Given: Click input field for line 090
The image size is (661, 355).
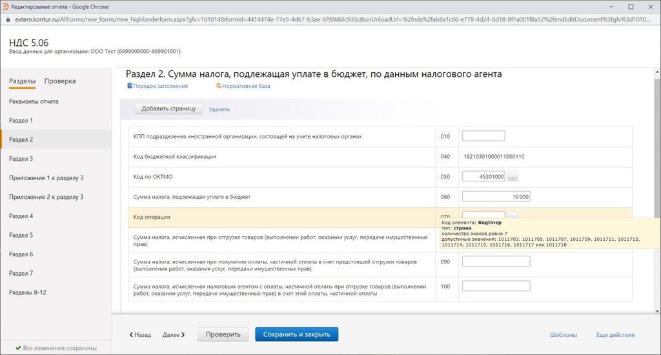Looking at the screenshot, I should pyautogui.click(x=496, y=261).
